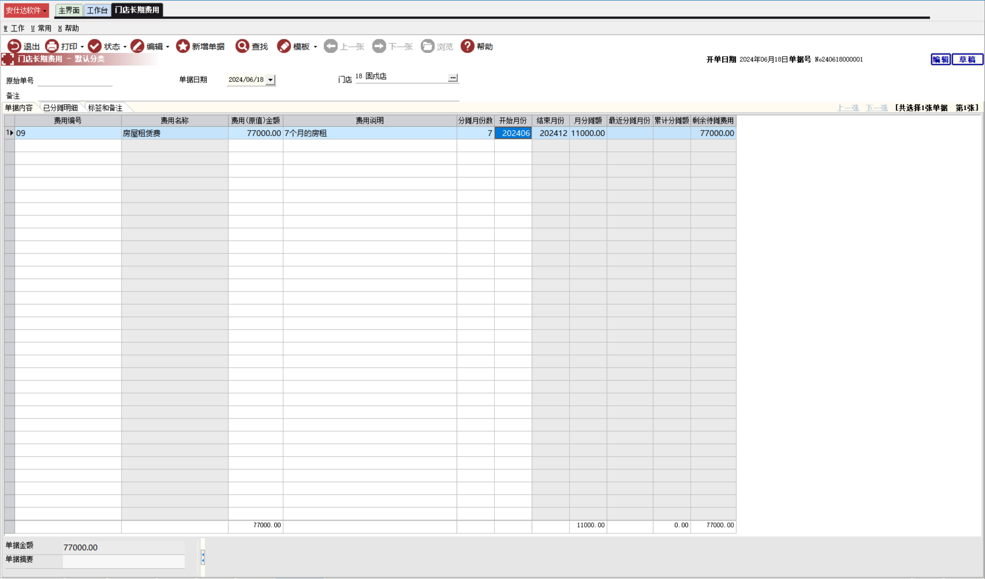Click the Edit (编辑) pencil icon

click(x=137, y=46)
